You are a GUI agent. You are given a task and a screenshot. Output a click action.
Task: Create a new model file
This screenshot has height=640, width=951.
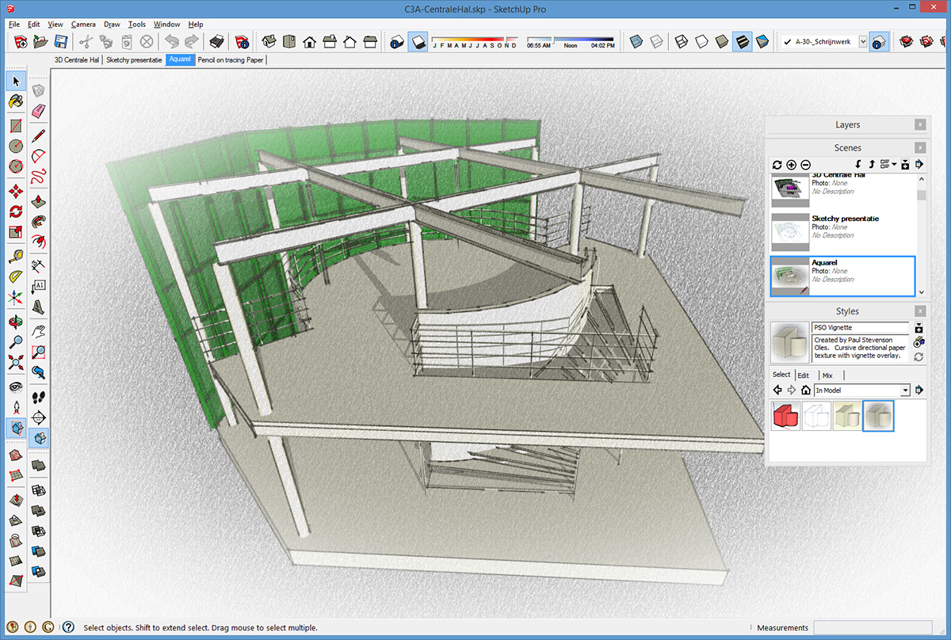click(x=21, y=42)
